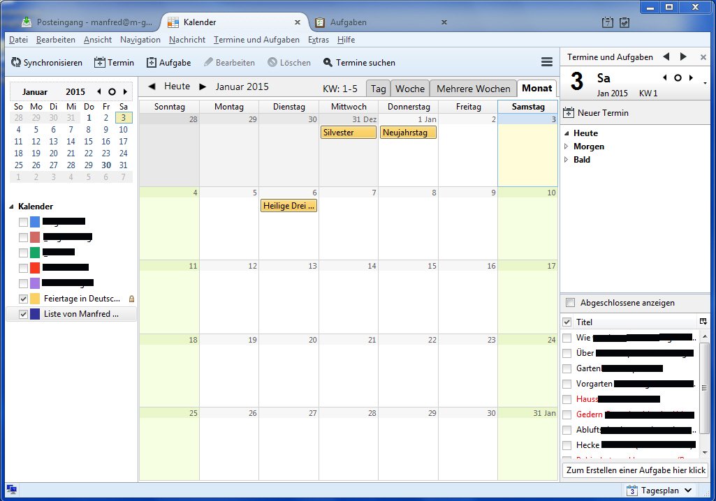Click green color swatch in calendar list
This screenshot has width=716, height=501.
(35, 253)
